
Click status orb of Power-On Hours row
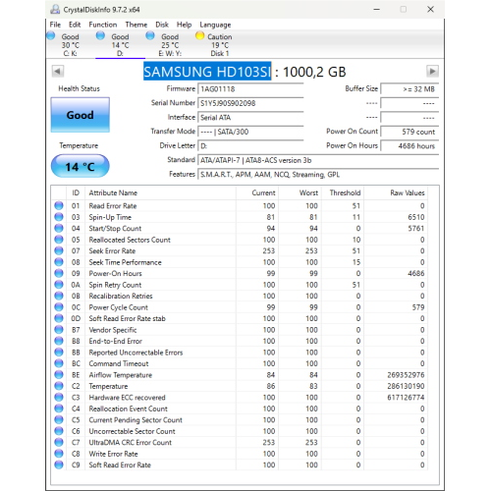tap(59, 273)
